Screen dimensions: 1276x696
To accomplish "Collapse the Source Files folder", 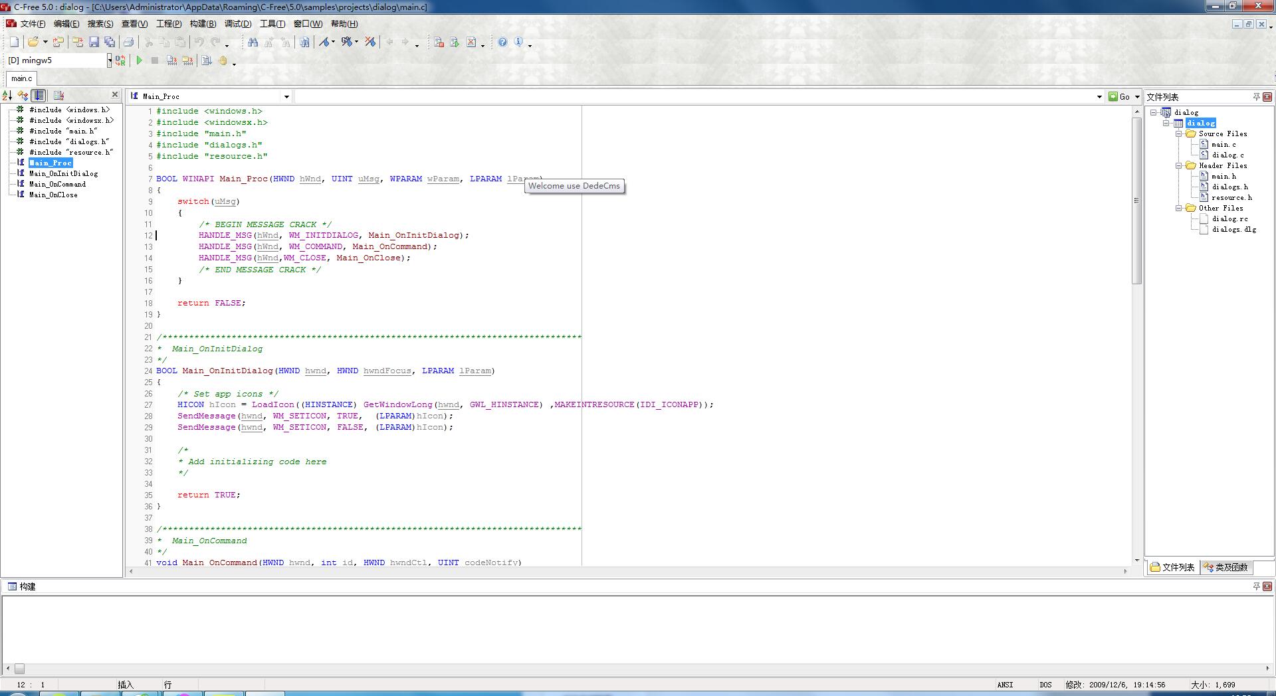I will pos(1179,133).
